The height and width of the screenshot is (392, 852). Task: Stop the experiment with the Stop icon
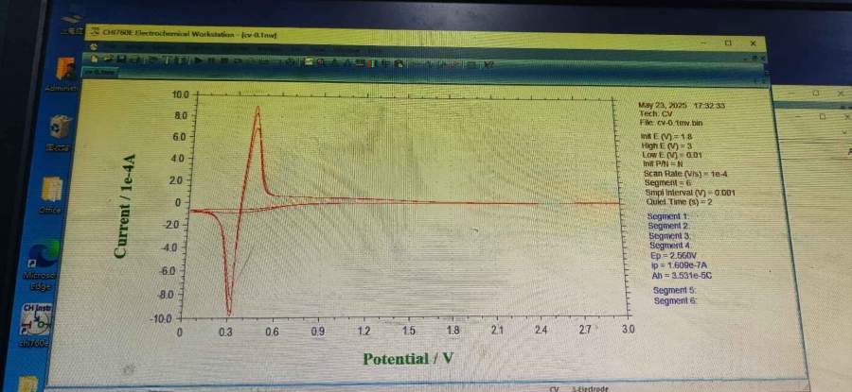click(223, 60)
